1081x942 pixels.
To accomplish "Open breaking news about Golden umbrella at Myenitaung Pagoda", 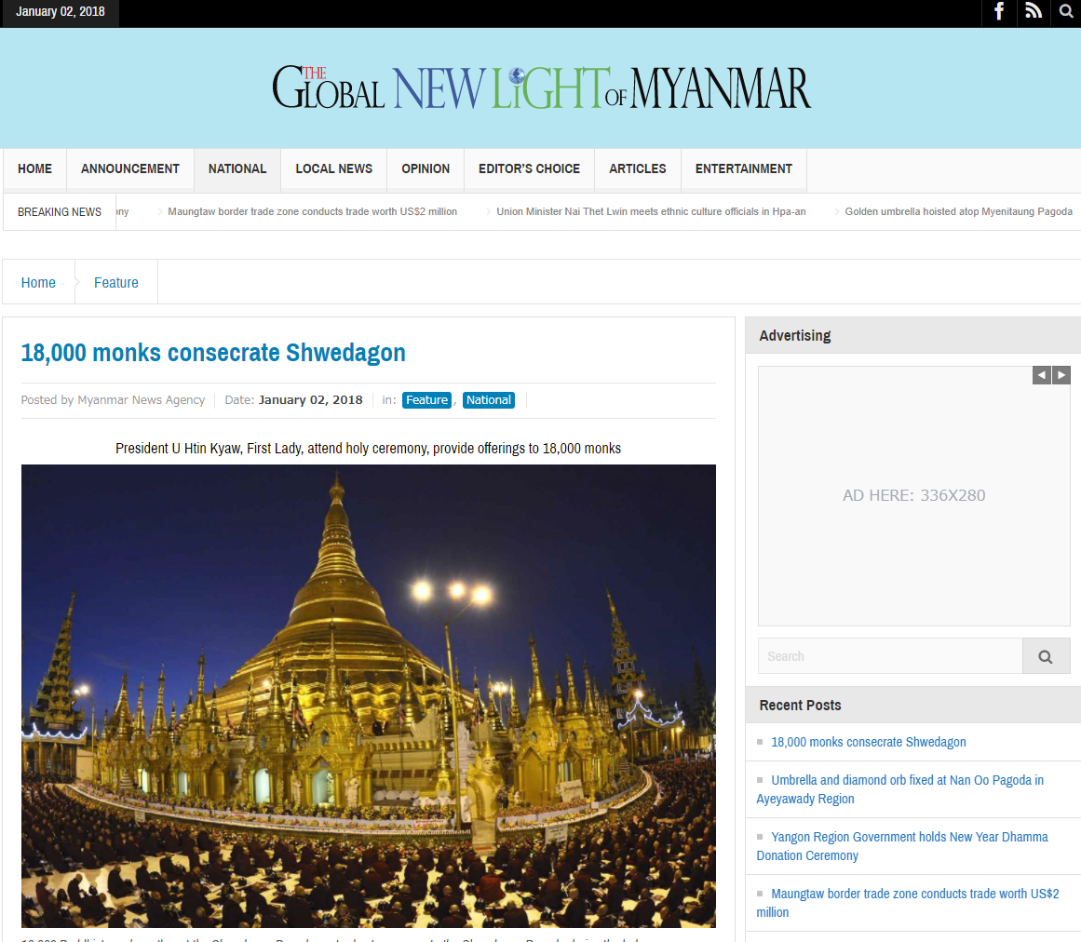I will tap(958, 211).
